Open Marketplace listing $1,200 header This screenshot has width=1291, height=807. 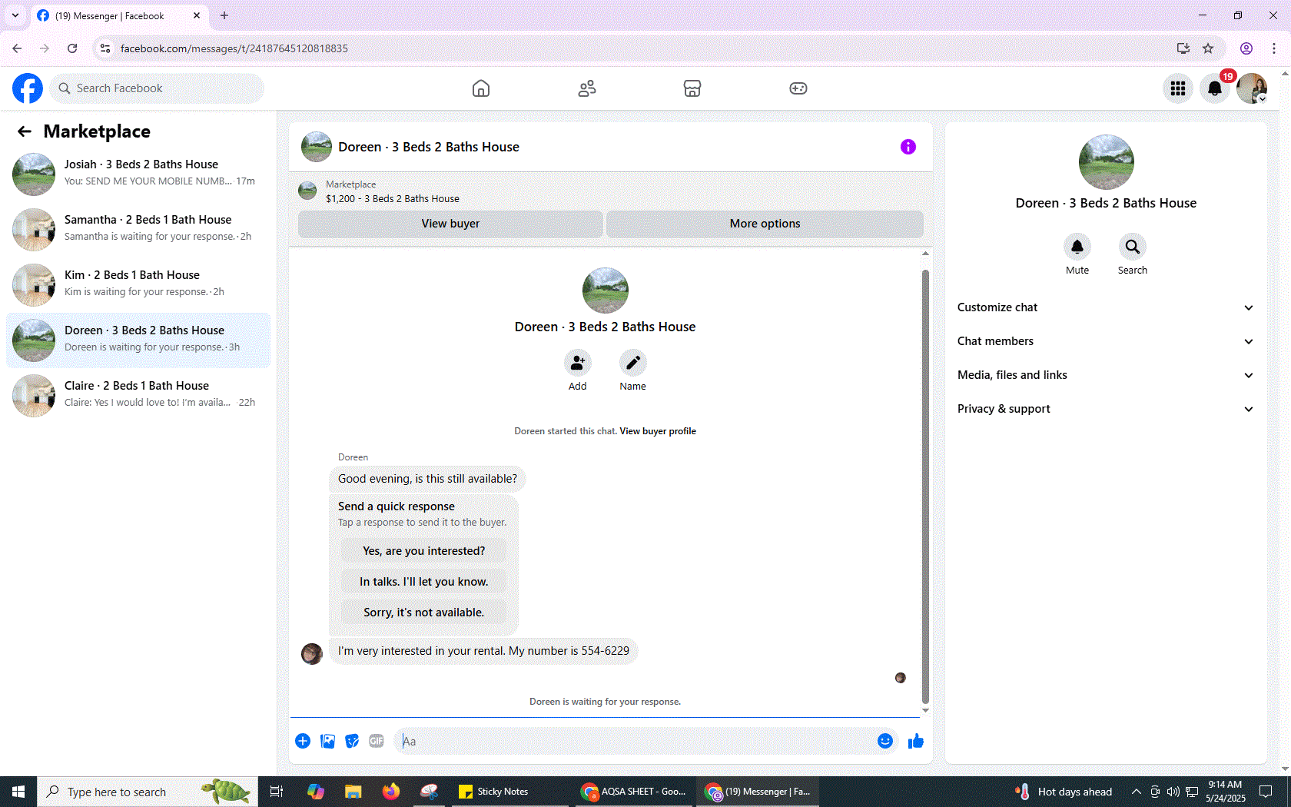610,191
